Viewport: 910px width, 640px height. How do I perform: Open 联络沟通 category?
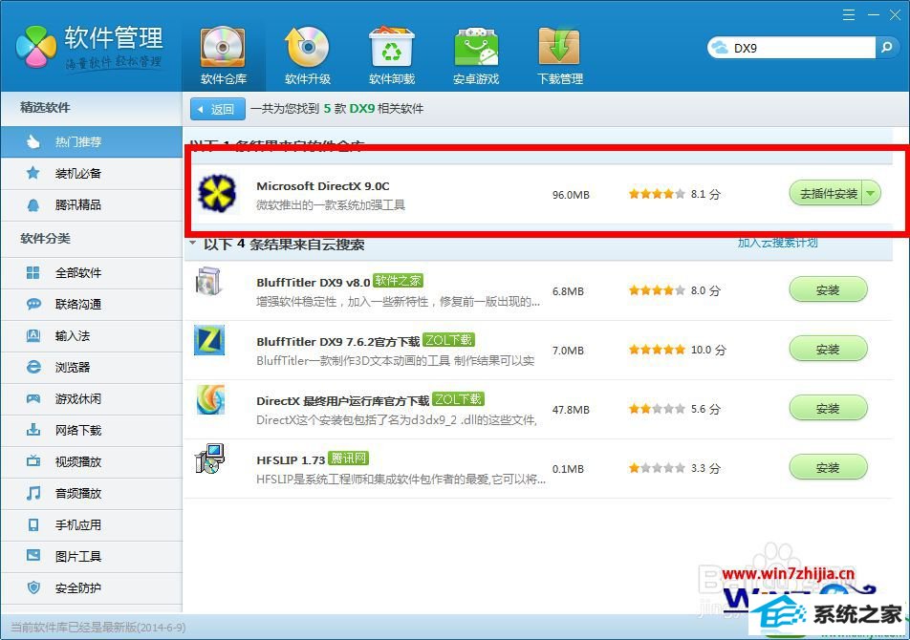(91, 304)
